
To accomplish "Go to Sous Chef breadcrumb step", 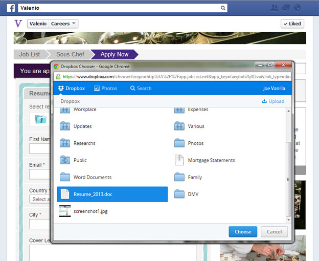I will (x=70, y=54).
